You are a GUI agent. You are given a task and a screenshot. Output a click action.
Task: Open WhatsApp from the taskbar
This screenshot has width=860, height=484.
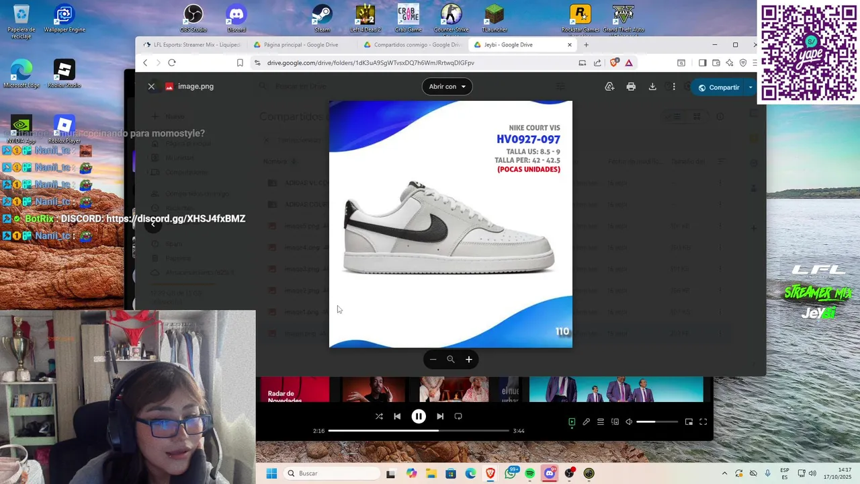click(511, 473)
